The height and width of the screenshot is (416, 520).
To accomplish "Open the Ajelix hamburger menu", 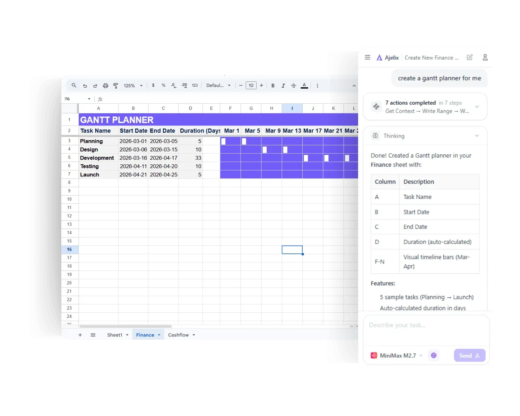I will point(367,57).
